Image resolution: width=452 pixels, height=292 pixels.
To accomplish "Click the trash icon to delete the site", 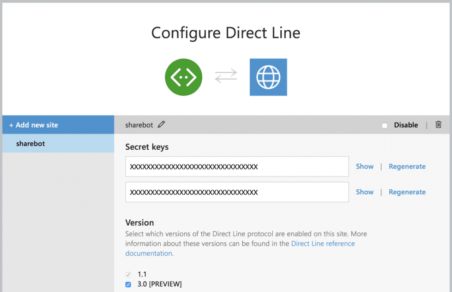I will point(438,125).
